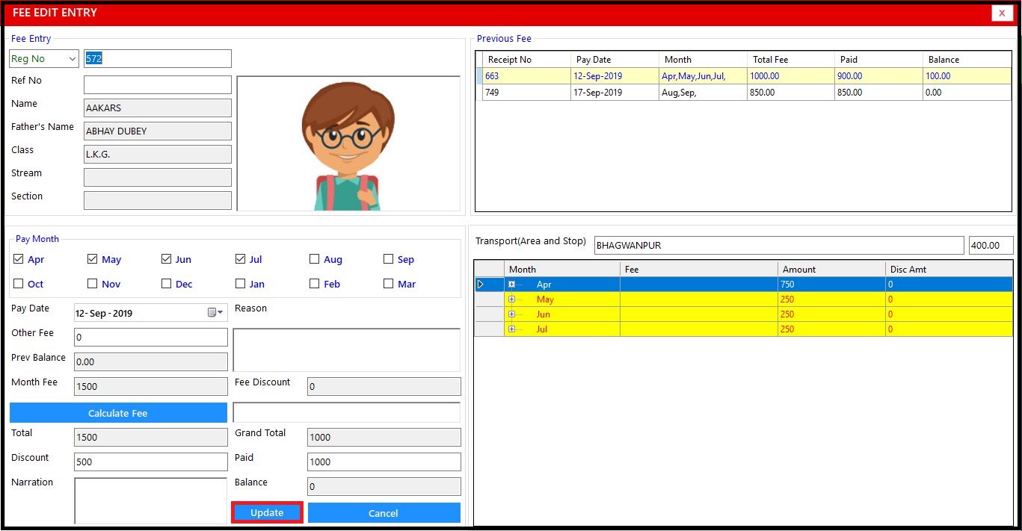
Task: Click the student avatar photo
Action: tap(348, 144)
